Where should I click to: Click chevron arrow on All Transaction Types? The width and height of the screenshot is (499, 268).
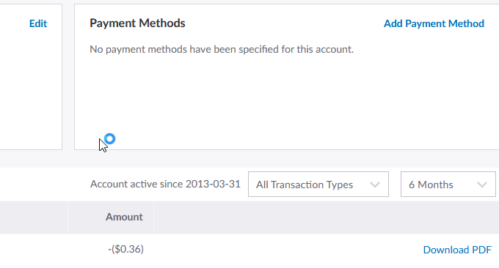coord(375,185)
